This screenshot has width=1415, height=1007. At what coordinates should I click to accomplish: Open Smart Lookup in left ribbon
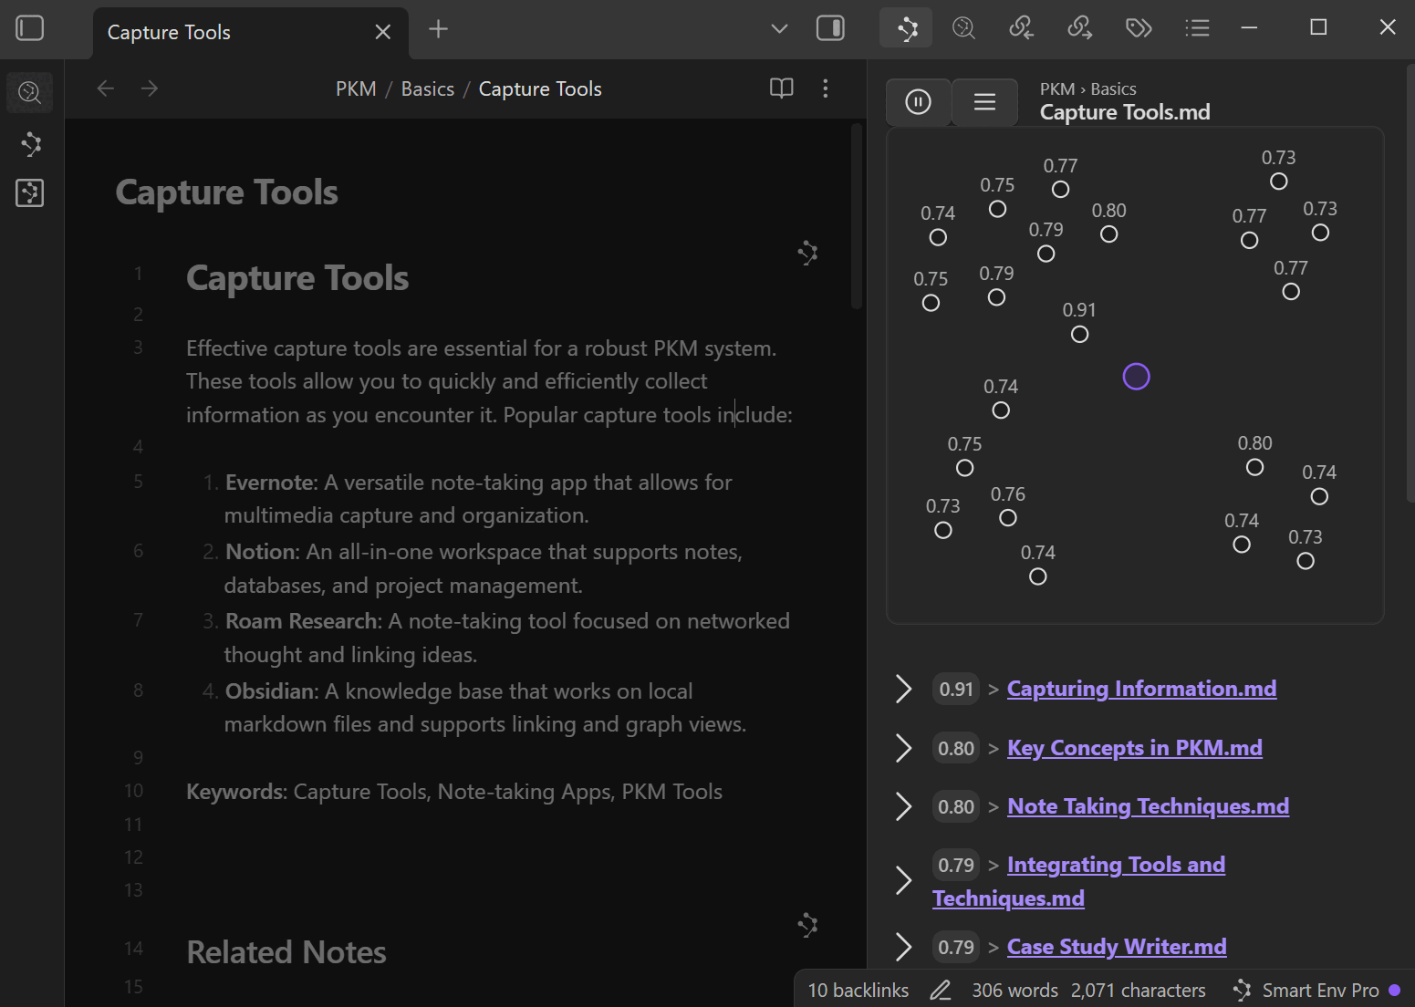[30, 92]
